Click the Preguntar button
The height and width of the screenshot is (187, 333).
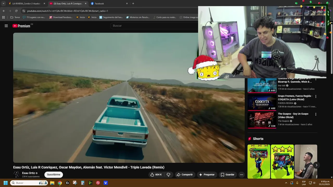click(207, 175)
